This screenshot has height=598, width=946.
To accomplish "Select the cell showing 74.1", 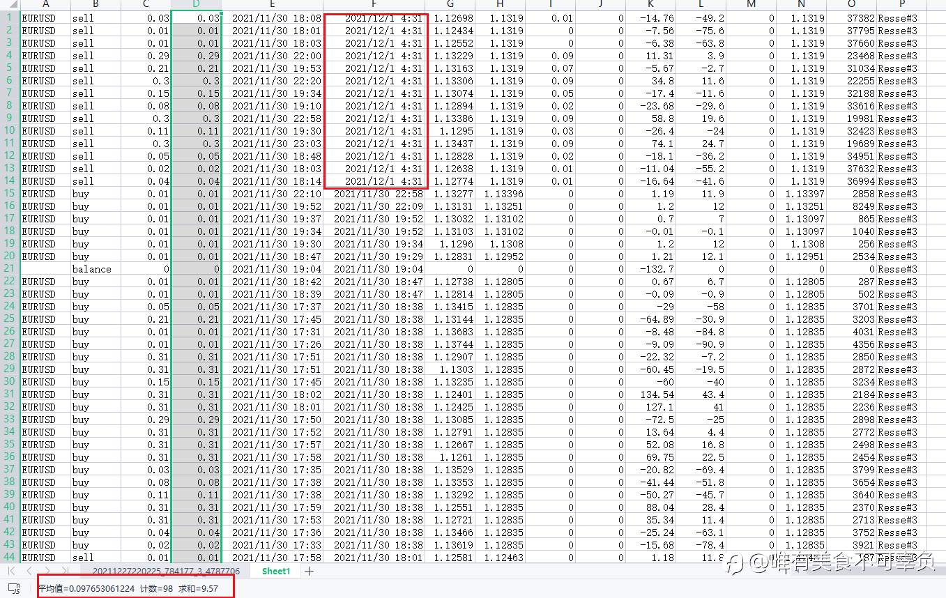I will (x=651, y=144).
